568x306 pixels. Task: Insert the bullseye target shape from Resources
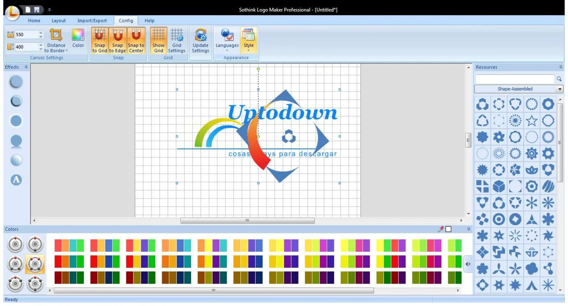[499, 219]
